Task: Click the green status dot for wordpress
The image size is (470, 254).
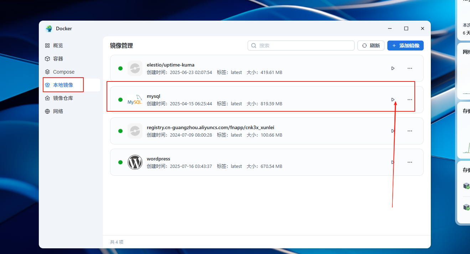Action: (120, 162)
